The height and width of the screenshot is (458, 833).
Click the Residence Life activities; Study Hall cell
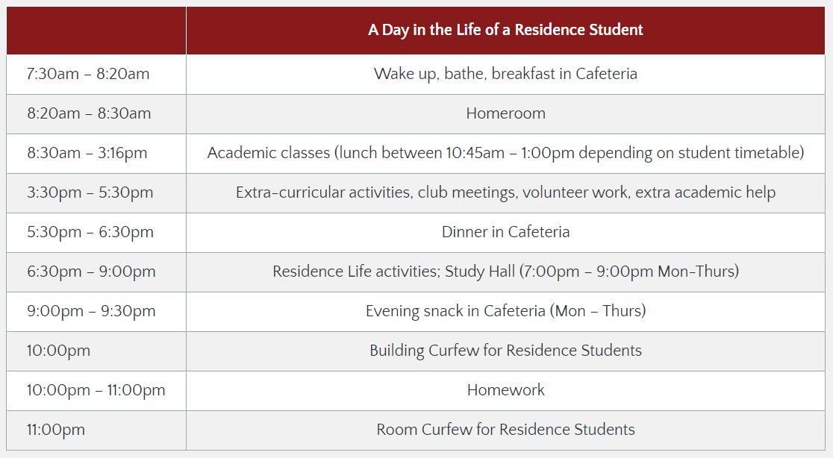(505, 272)
